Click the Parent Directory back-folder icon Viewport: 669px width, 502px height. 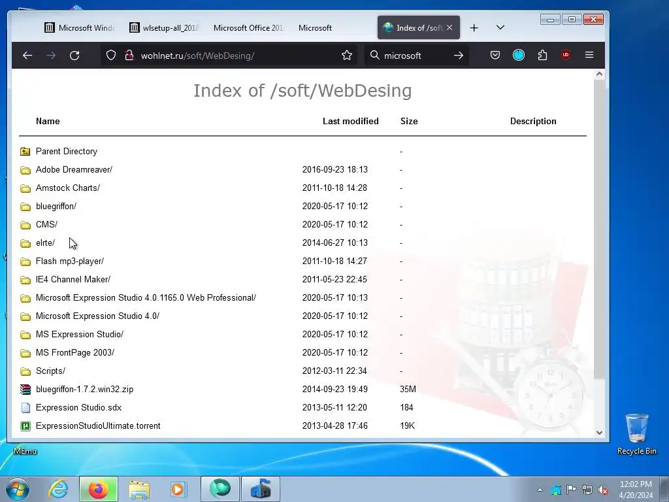[25, 152]
